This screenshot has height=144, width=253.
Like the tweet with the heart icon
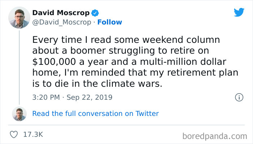(15, 135)
